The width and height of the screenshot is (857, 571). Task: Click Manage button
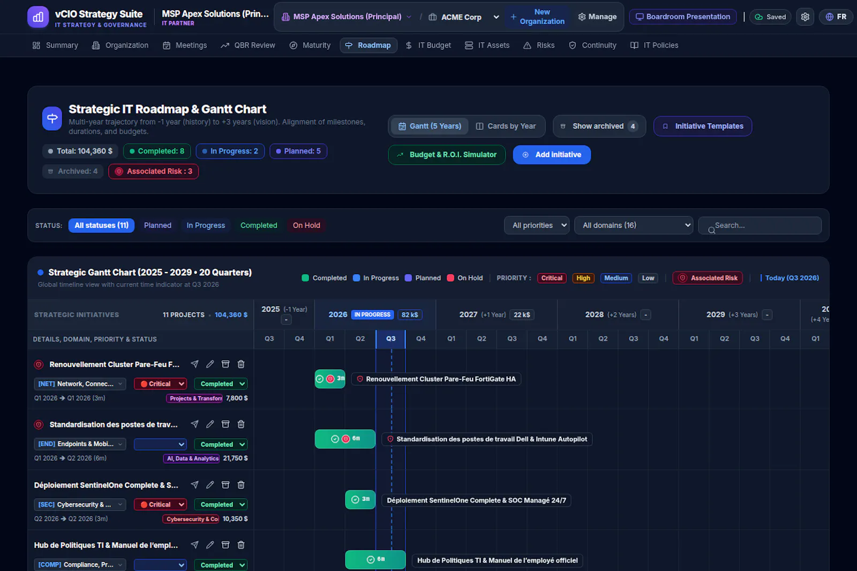click(x=597, y=17)
